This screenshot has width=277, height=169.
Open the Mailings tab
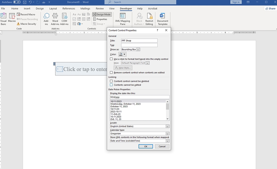coord(85,9)
